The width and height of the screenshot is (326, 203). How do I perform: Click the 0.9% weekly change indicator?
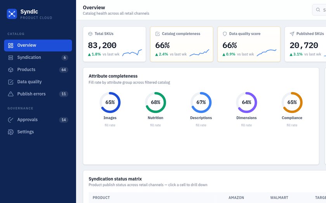coord(229,54)
